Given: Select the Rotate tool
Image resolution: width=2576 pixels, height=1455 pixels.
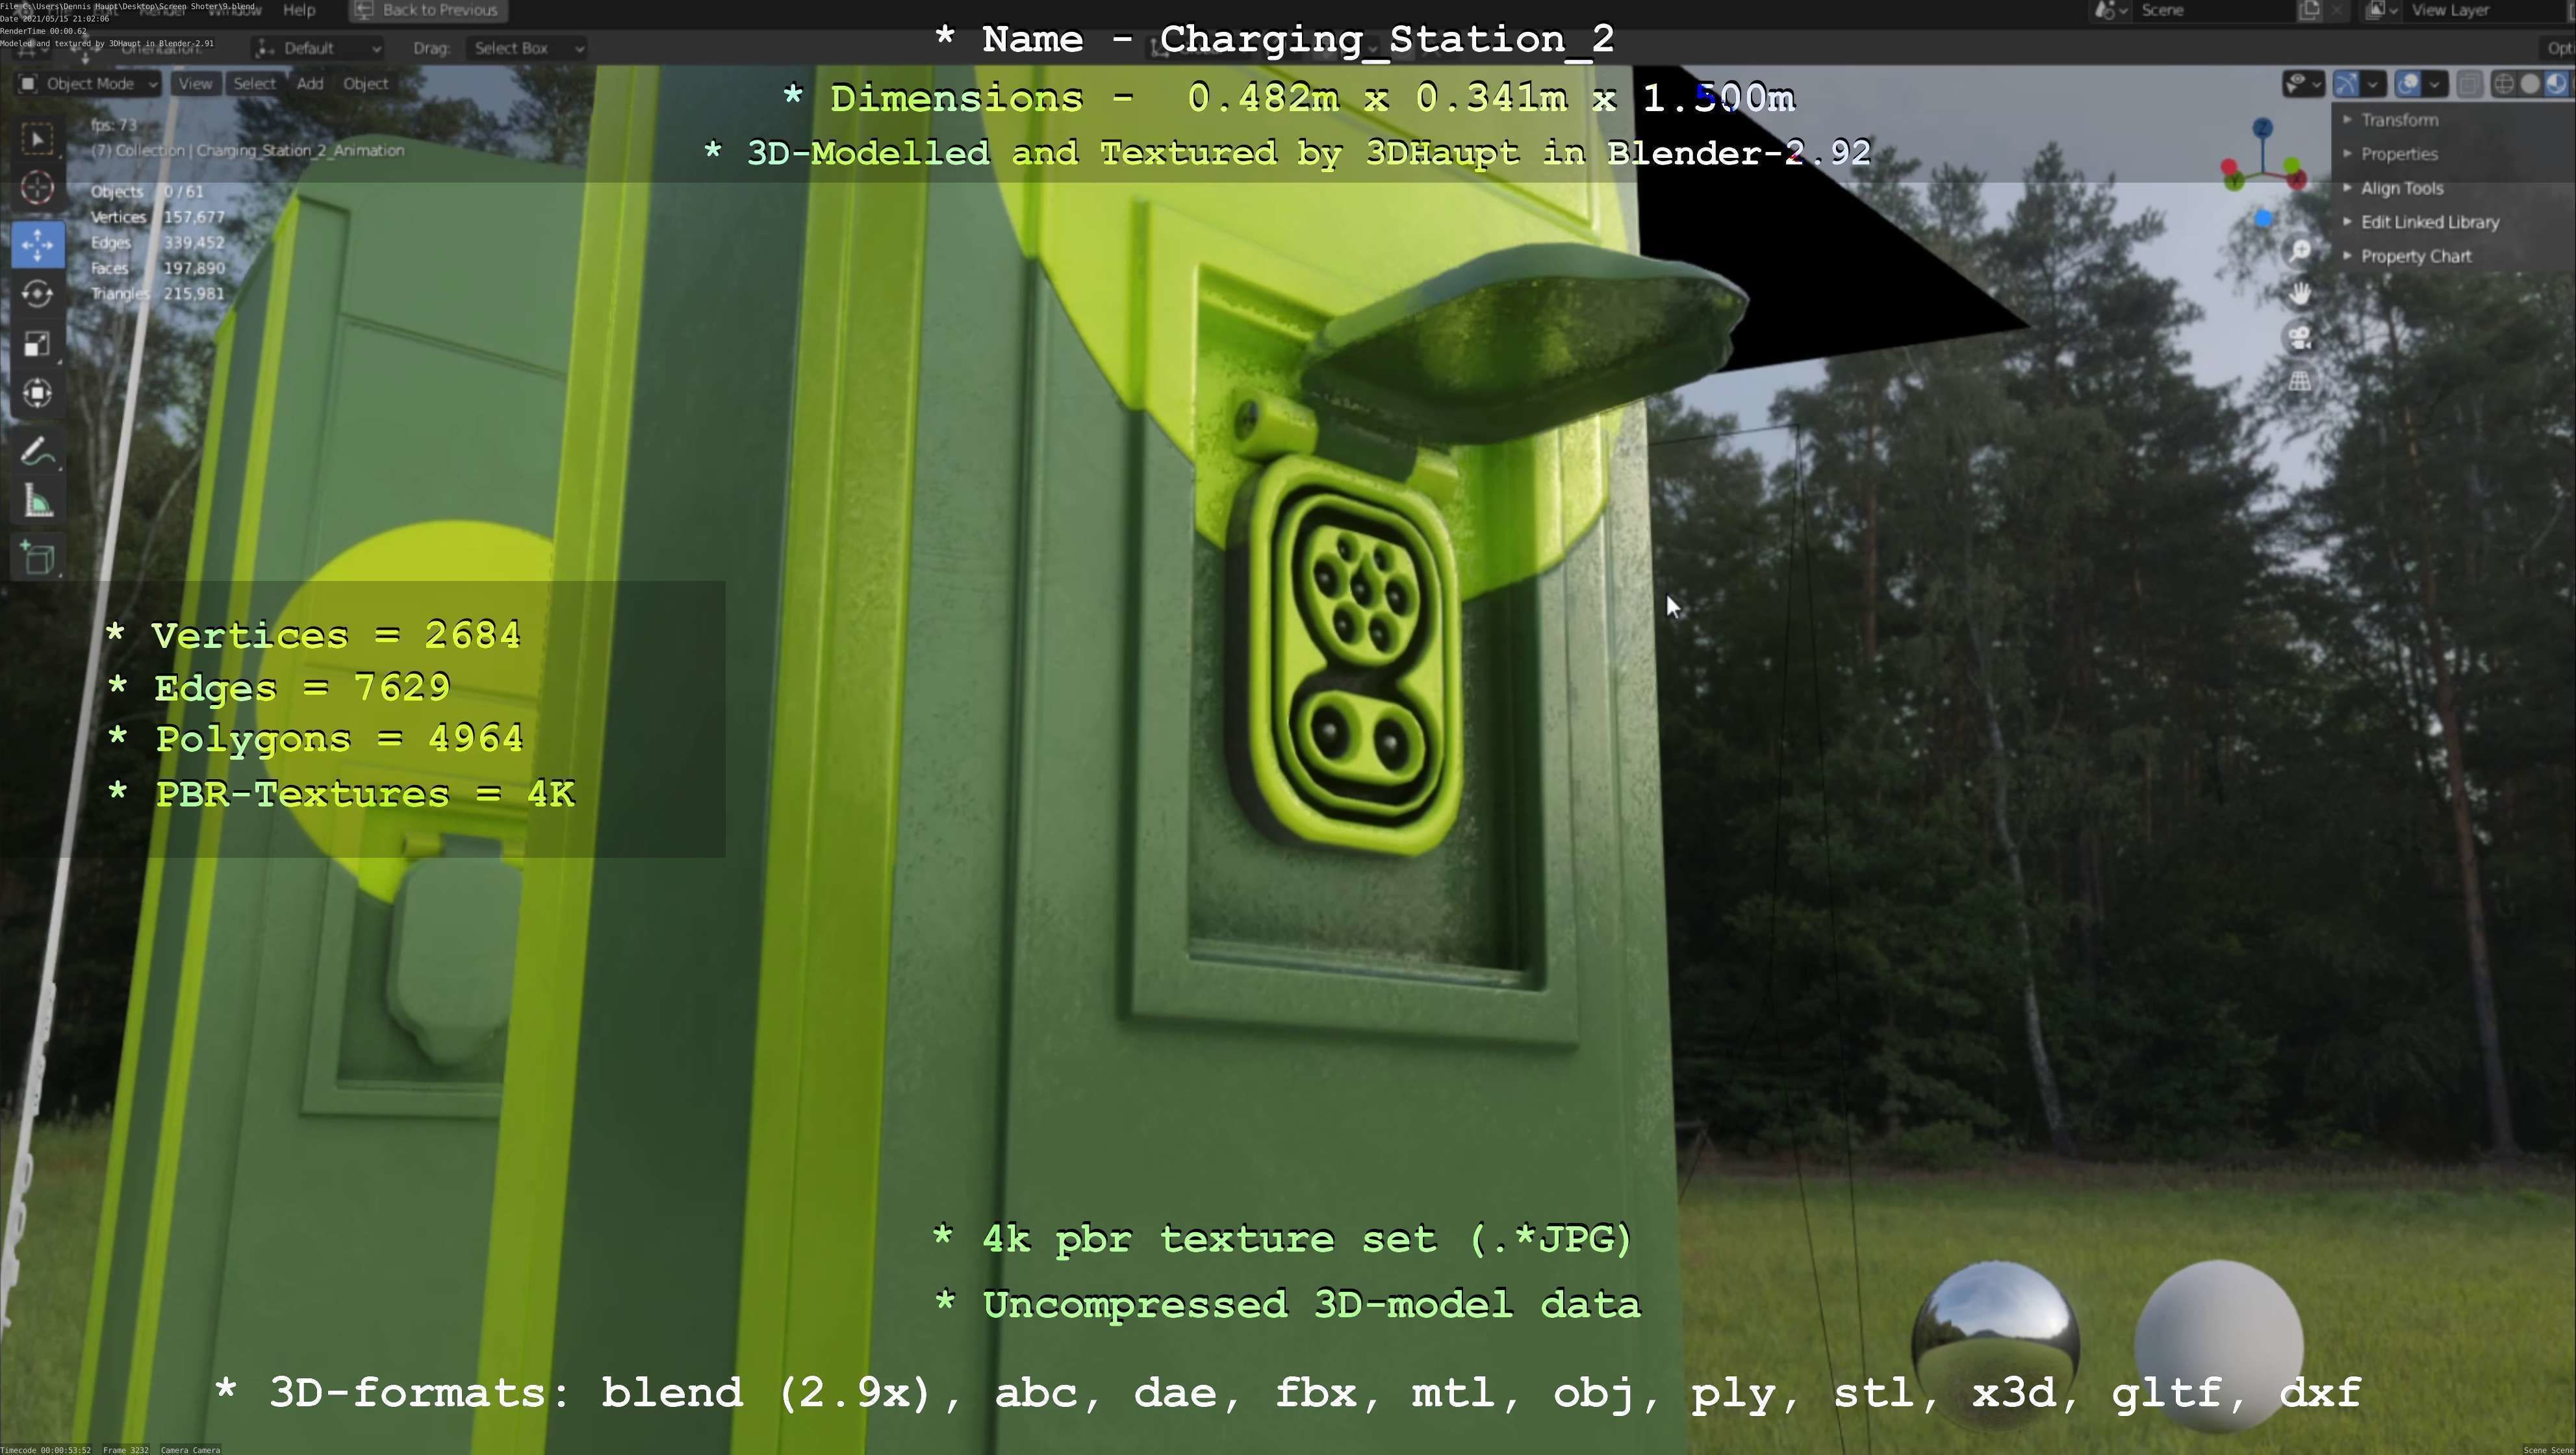Looking at the screenshot, I should (38, 294).
